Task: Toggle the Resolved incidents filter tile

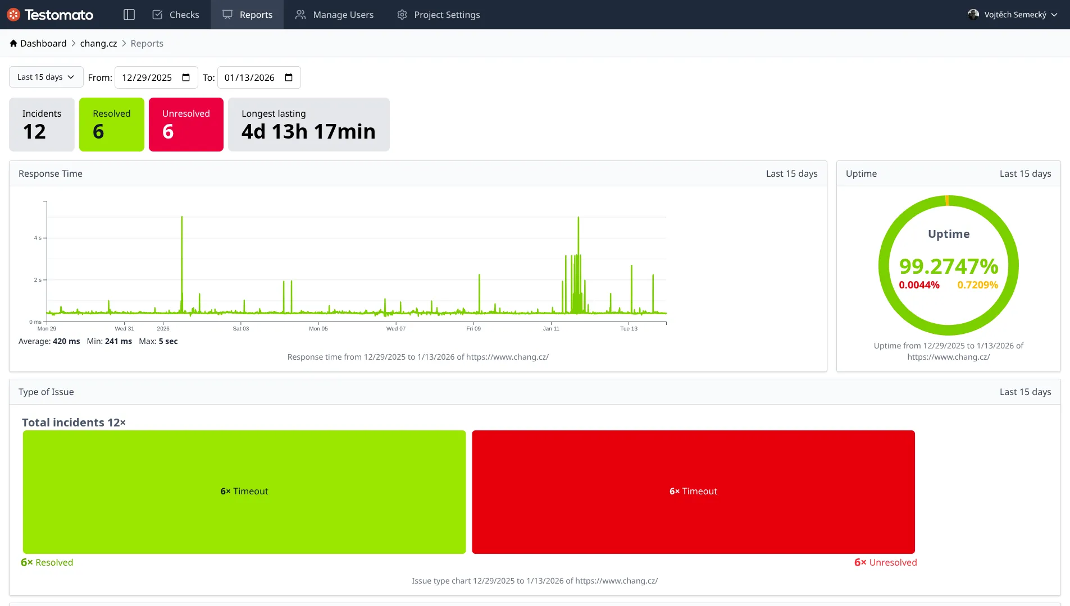Action: click(x=112, y=124)
